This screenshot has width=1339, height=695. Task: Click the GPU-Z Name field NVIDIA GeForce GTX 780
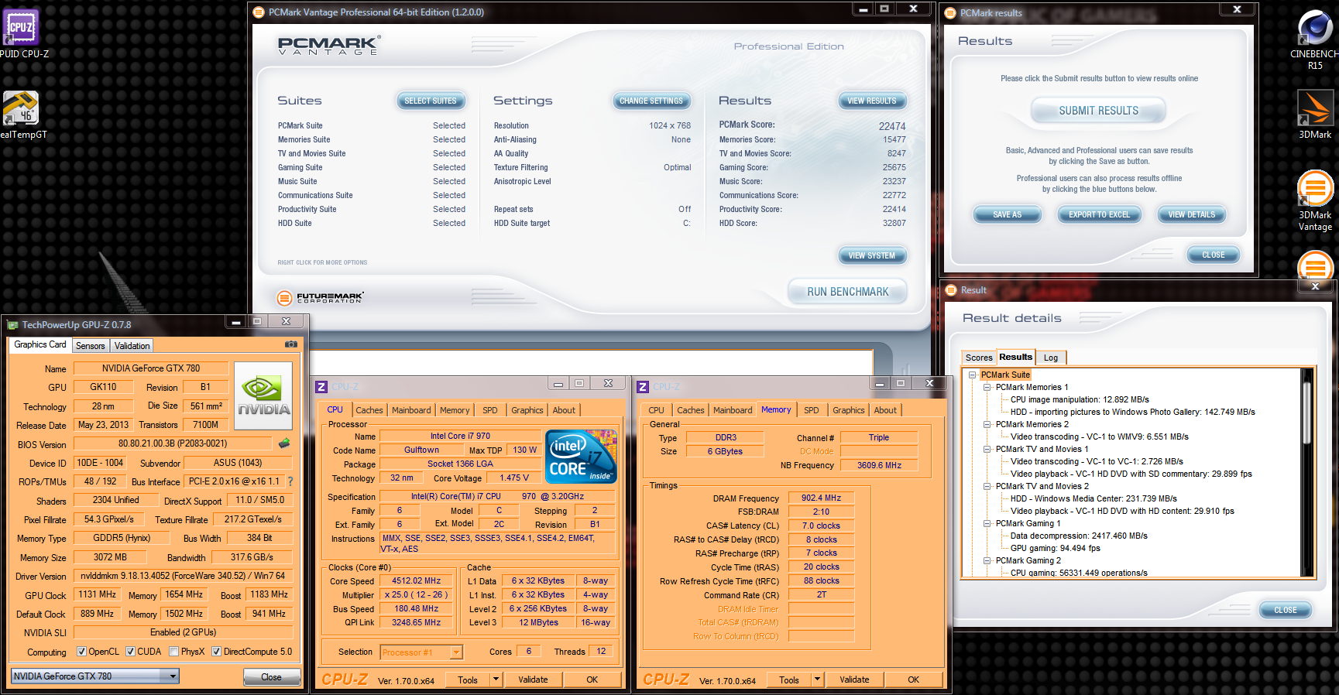(x=151, y=368)
